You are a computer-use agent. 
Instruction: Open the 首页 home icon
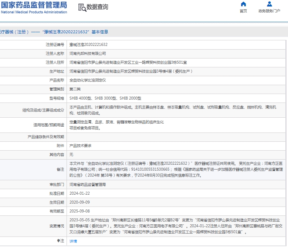[x=243, y=4]
